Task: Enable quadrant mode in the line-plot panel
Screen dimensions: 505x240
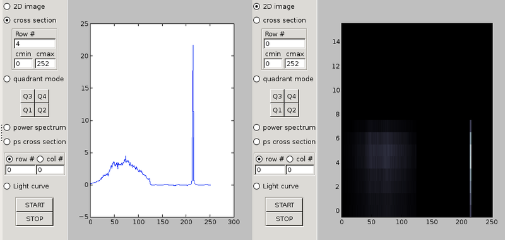Action: 7,79
